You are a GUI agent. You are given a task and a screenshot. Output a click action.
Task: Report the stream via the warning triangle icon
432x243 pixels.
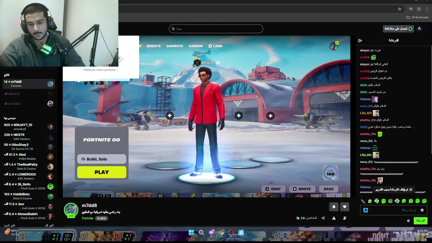point(334,218)
